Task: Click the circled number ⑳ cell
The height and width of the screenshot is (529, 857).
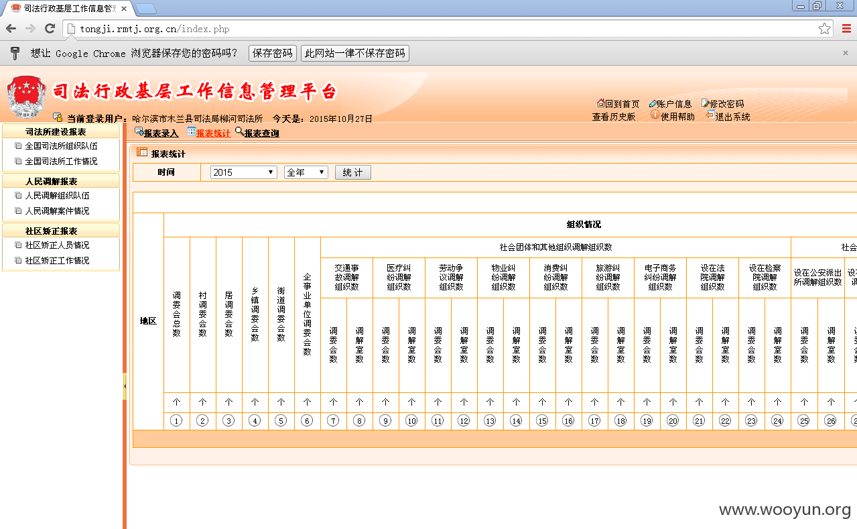Action: [673, 421]
